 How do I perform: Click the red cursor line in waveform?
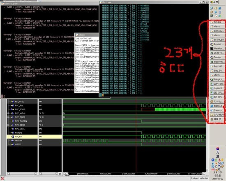(x=136, y=134)
